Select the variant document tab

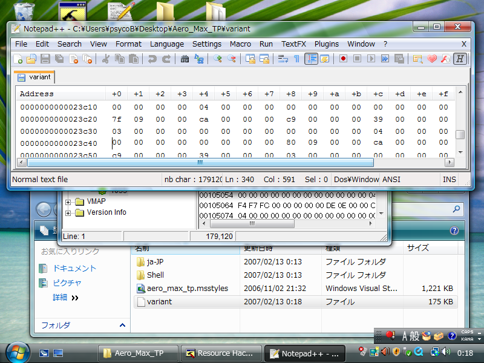tap(34, 77)
